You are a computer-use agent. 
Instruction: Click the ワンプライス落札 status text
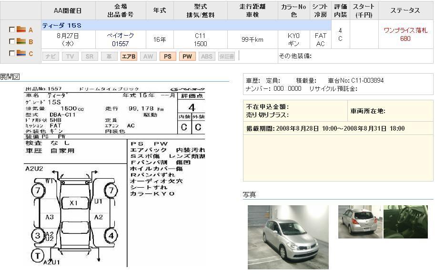point(405,30)
